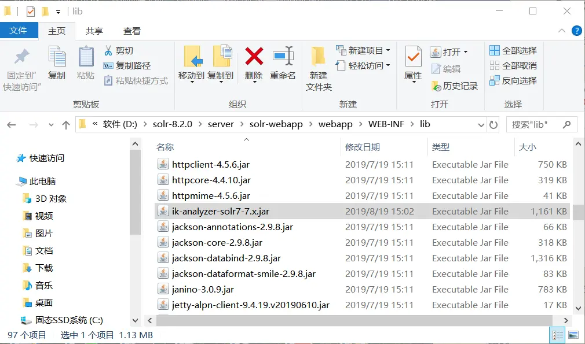Switch to the 查看 ribbon tab

tap(131, 31)
